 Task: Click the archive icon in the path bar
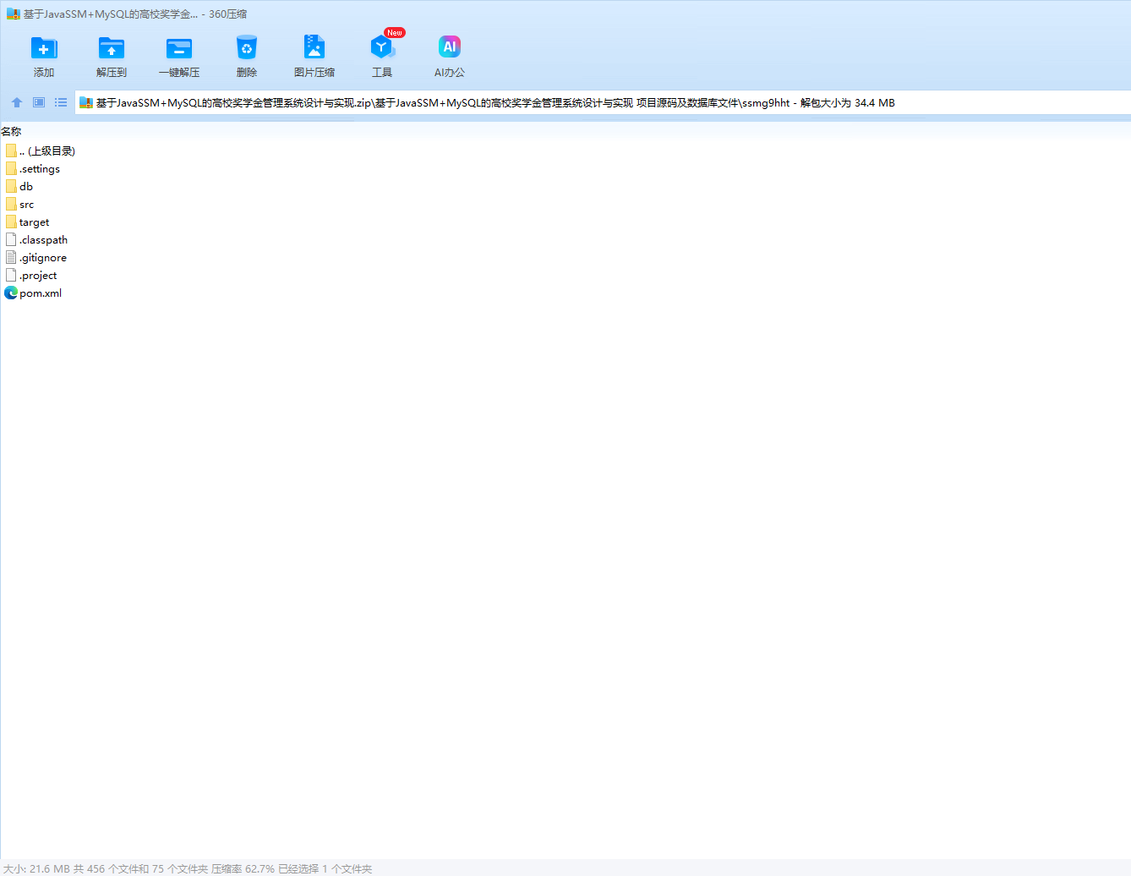(85, 103)
